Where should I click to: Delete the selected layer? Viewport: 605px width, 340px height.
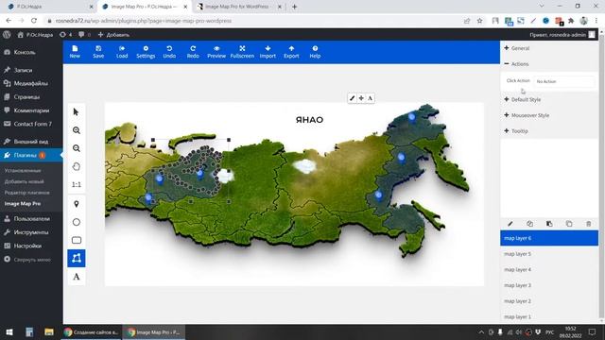[x=589, y=224]
